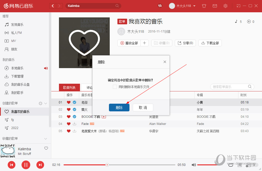Viewport: 262px width, 171px height.
Task: Open the theme skin shirt icon
Action: pos(204,6)
